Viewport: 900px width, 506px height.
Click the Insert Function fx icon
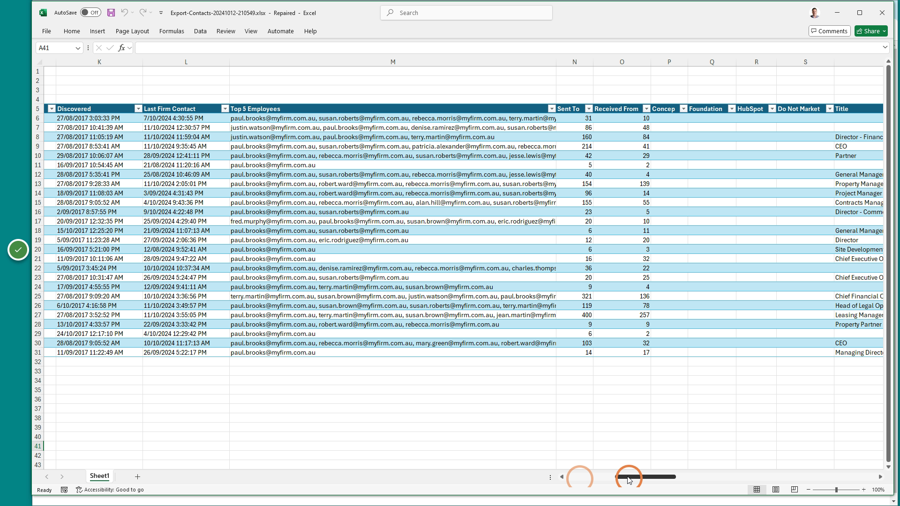click(x=121, y=48)
